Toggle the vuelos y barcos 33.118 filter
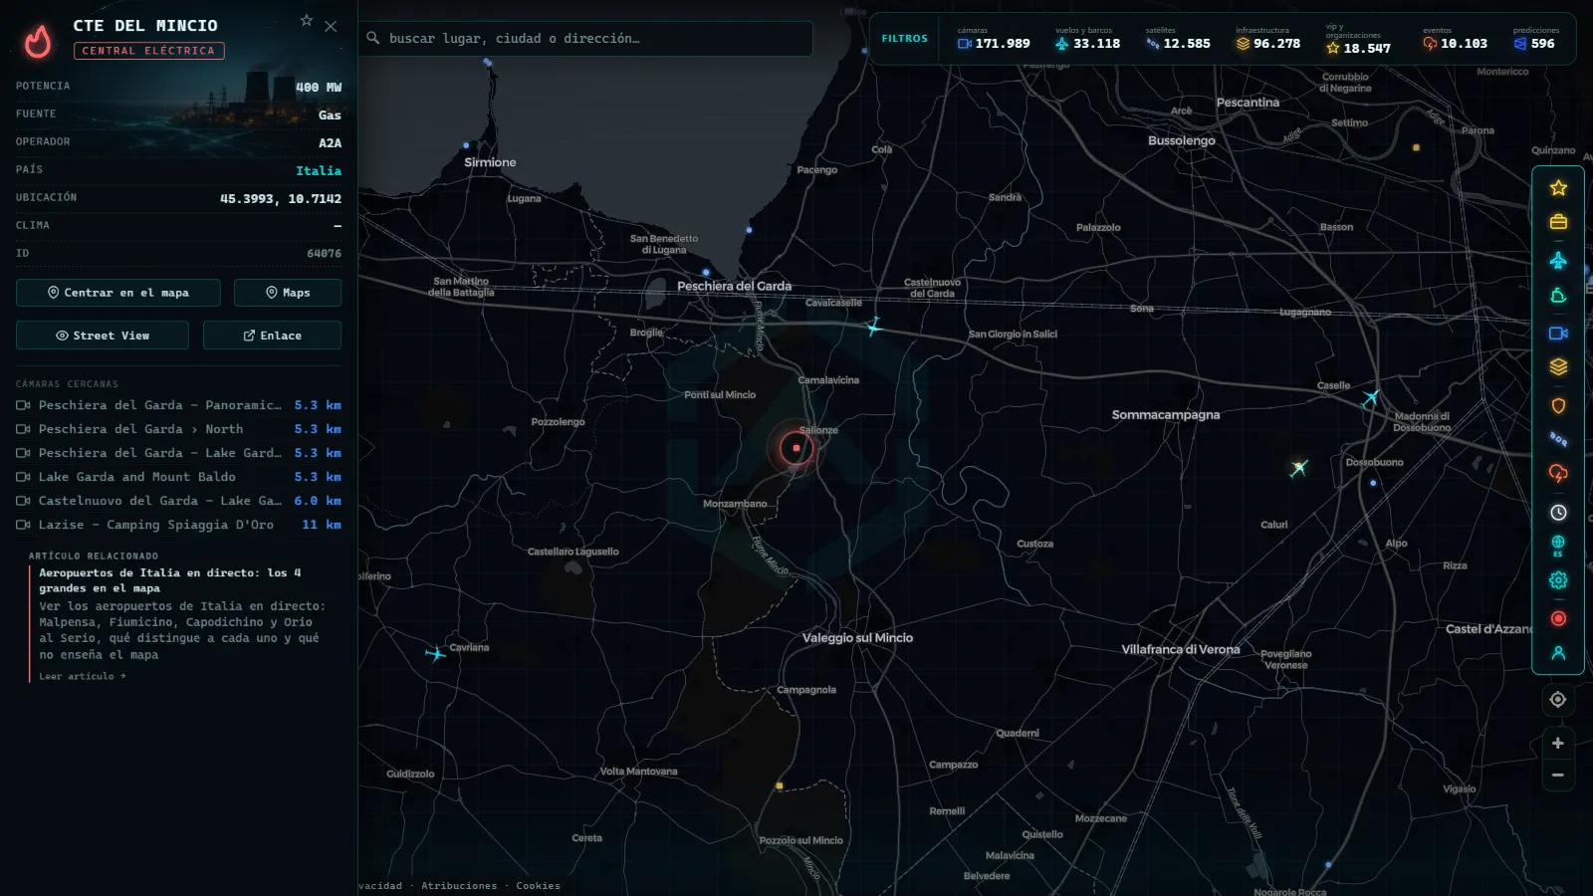This screenshot has width=1593, height=896. tap(1087, 39)
